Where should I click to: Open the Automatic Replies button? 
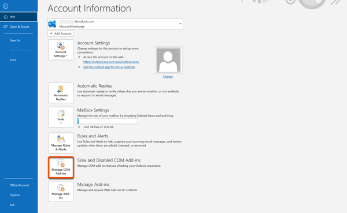click(61, 93)
